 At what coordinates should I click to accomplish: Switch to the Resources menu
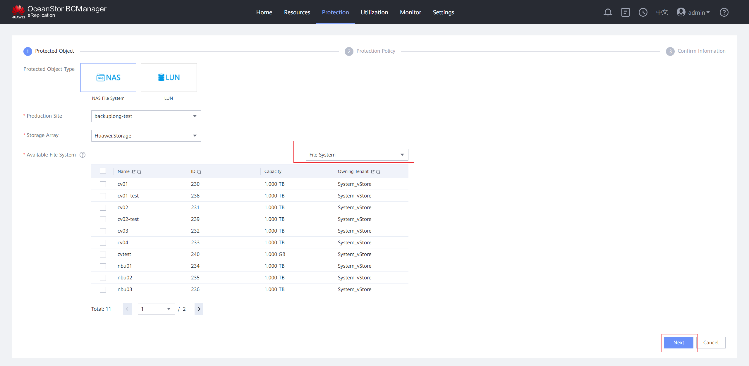point(297,12)
